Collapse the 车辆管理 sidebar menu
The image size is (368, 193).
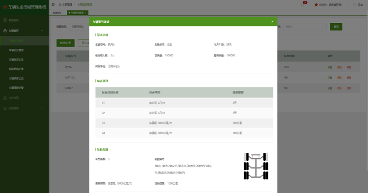(x=42, y=31)
